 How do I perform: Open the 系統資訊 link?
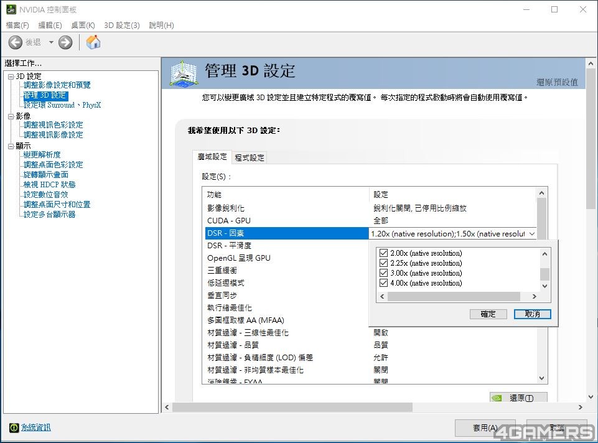click(x=35, y=427)
